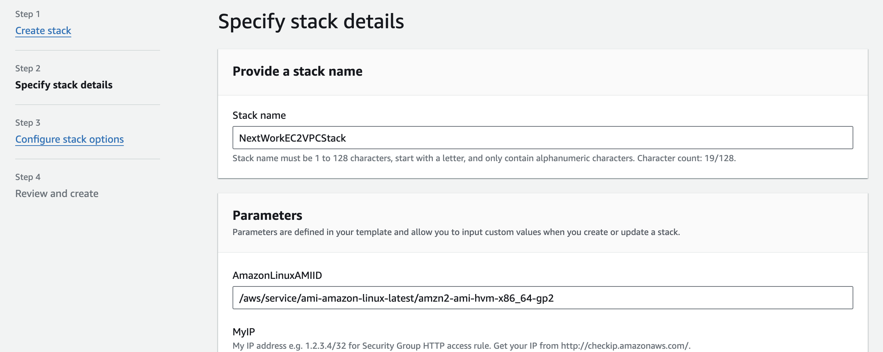Click the Parameters description text
This screenshot has height=352, width=883.
click(x=456, y=232)
